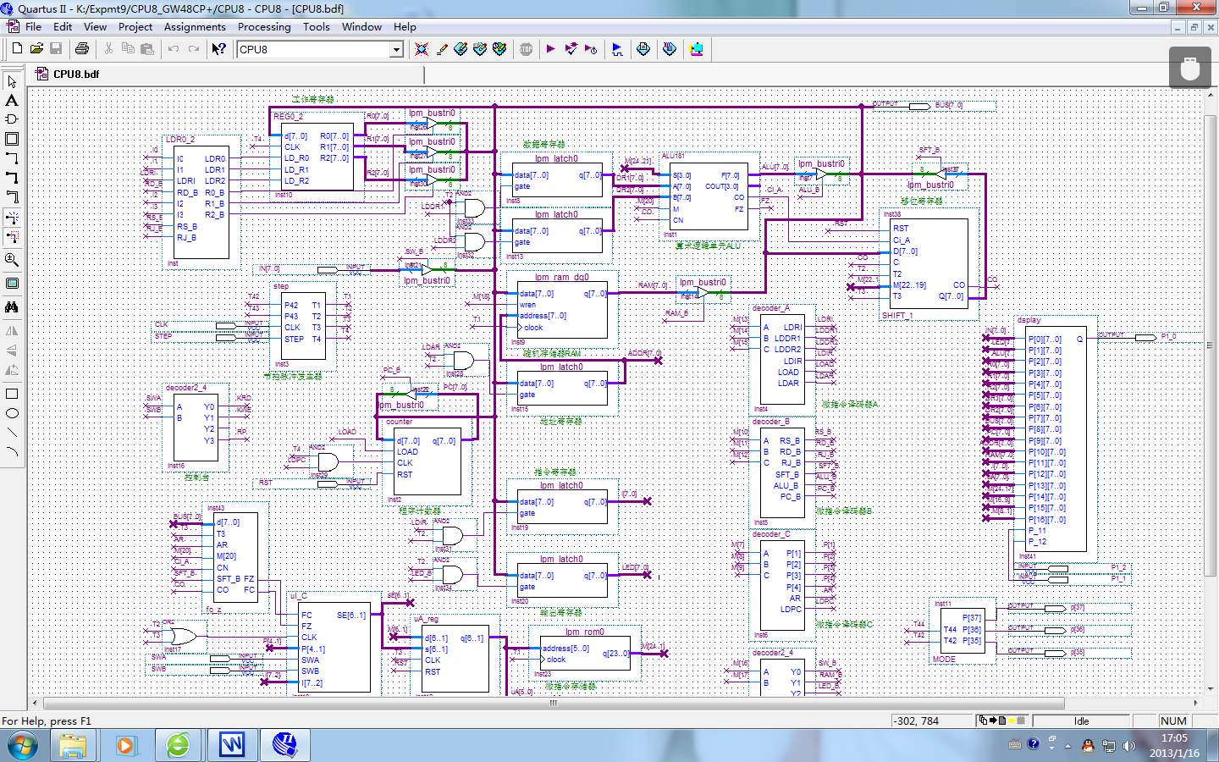Screen dimensions: 1219x762
Task: Select the Orthogonal Bus tool
Action: pyautogui.click(x=12, y=178)
